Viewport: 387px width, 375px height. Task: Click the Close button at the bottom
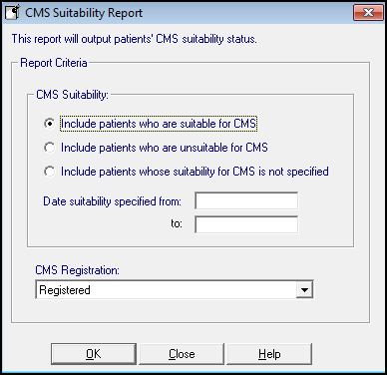(182, 354)
